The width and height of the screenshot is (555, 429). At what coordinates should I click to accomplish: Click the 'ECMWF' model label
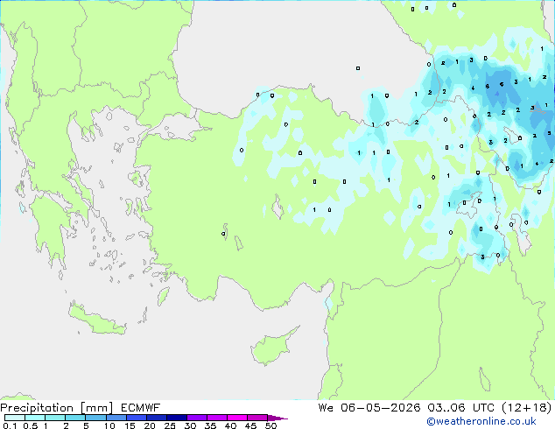coord(141,408)
